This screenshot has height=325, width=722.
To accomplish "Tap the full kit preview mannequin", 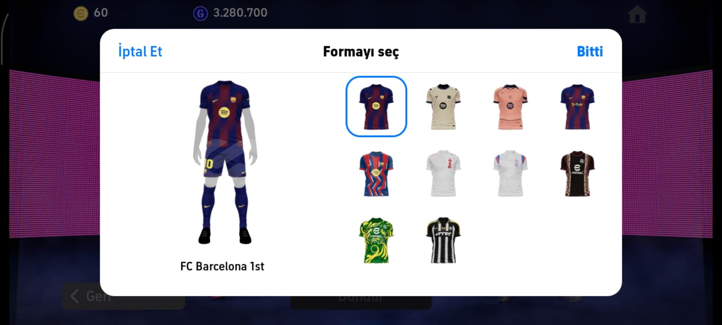I will 225,162.
